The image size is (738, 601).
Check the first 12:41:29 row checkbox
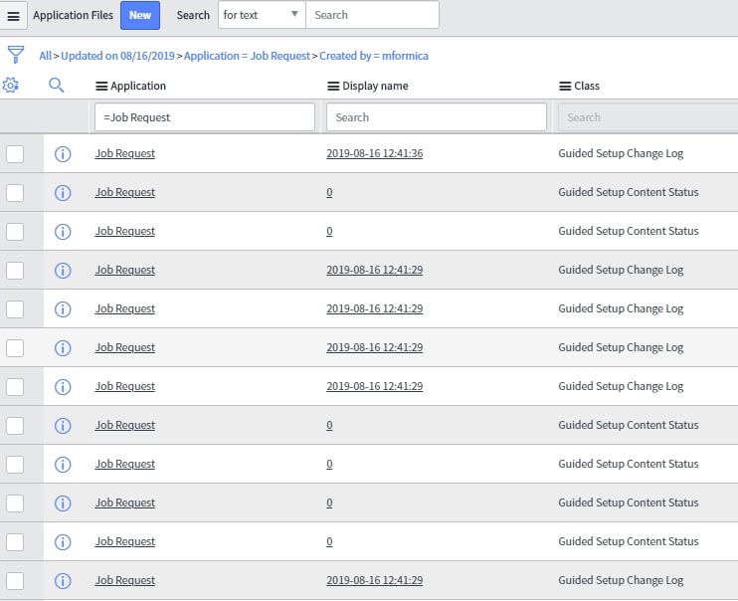15,271
